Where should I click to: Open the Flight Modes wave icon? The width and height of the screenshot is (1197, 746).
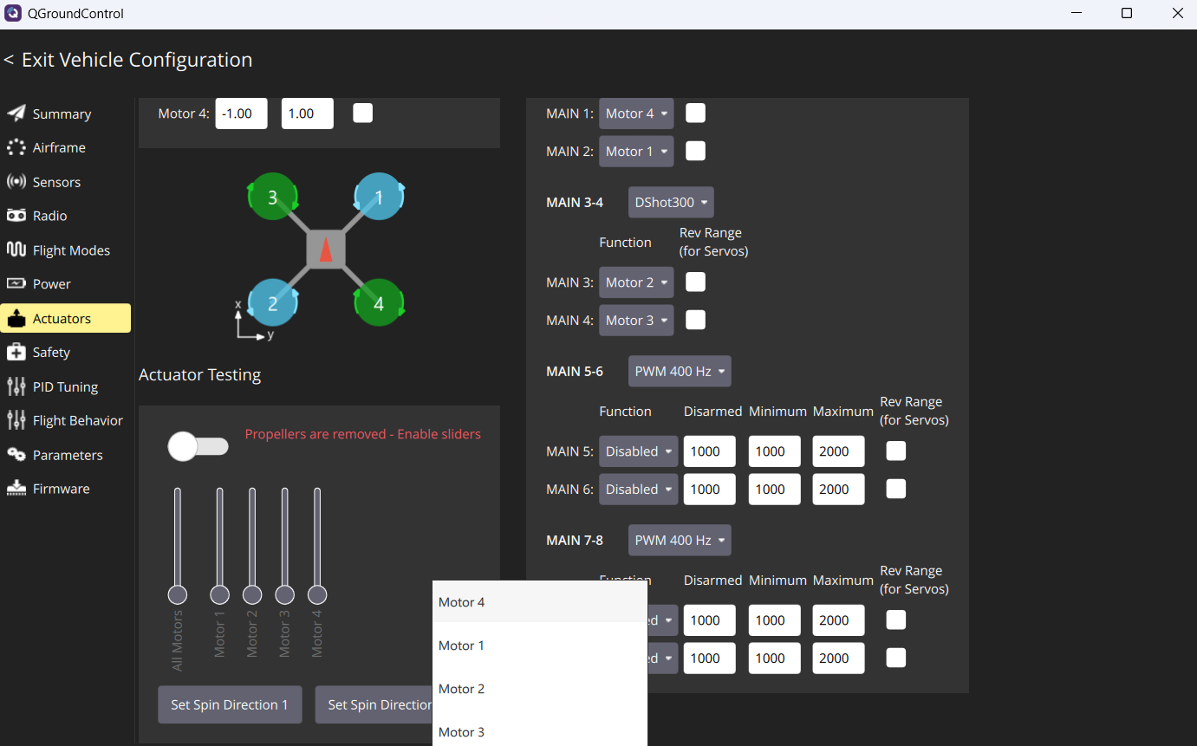pos(16,250)
